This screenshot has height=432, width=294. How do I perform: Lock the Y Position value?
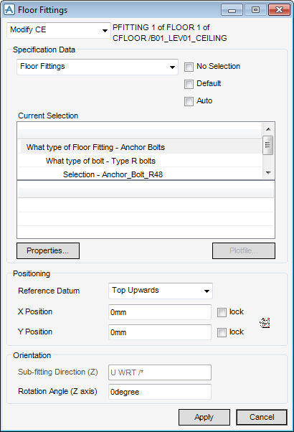click(222, 332)
